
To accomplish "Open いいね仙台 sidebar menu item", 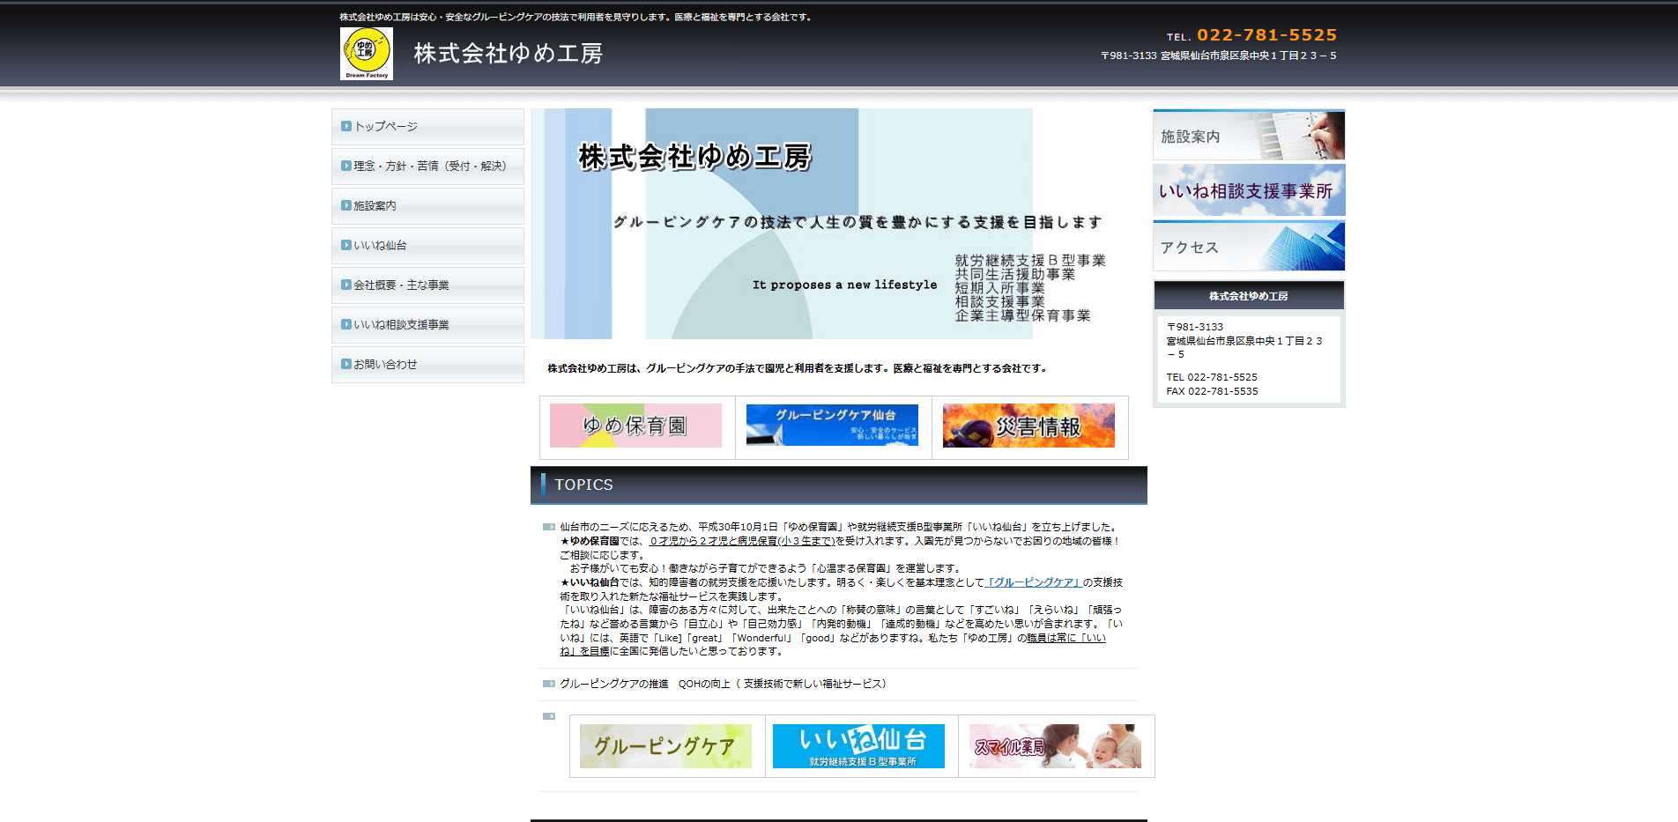I will click(x=427, y=246).
